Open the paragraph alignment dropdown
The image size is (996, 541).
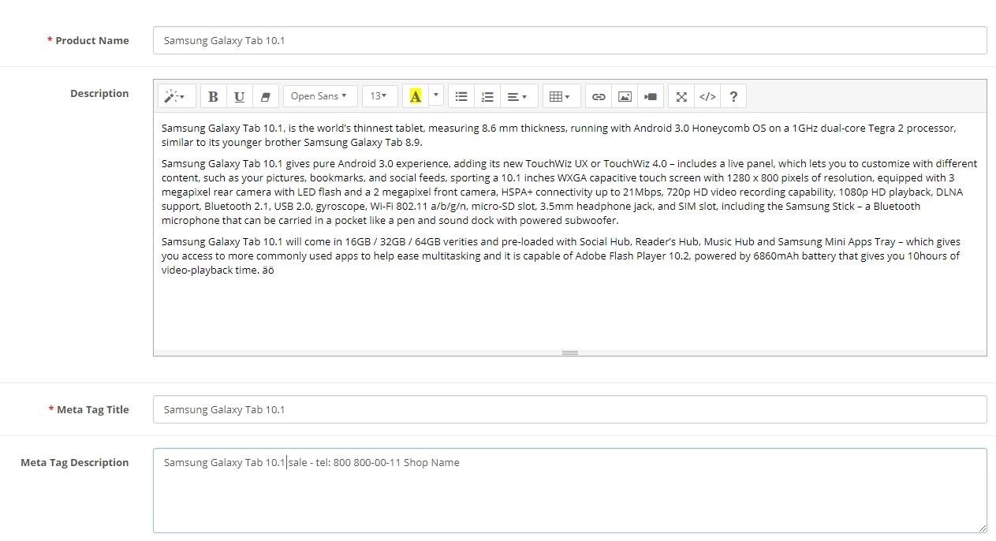click(x=517, y=96)
